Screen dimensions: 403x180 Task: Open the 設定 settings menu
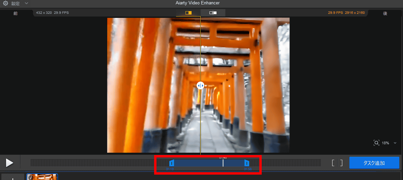coord(16,3)
